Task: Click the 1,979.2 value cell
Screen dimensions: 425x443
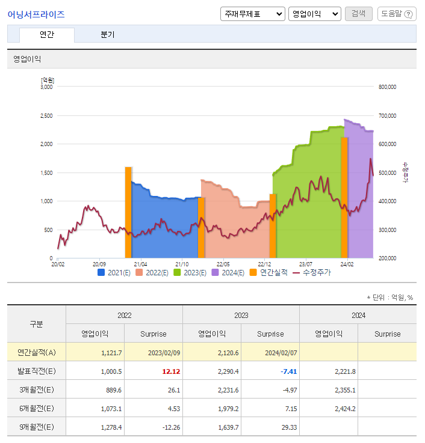Action: (x=212, y=408)
